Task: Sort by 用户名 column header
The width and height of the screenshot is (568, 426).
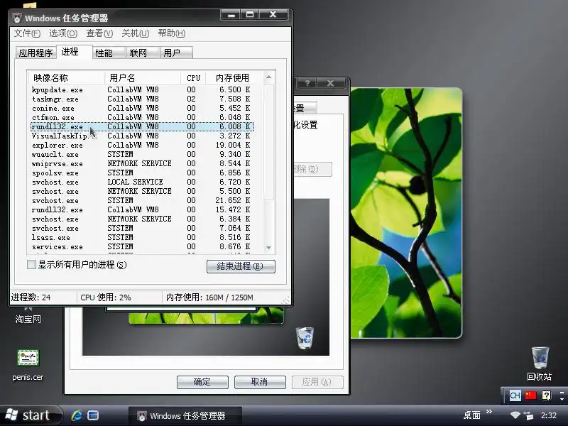Action: coord(143,77)
